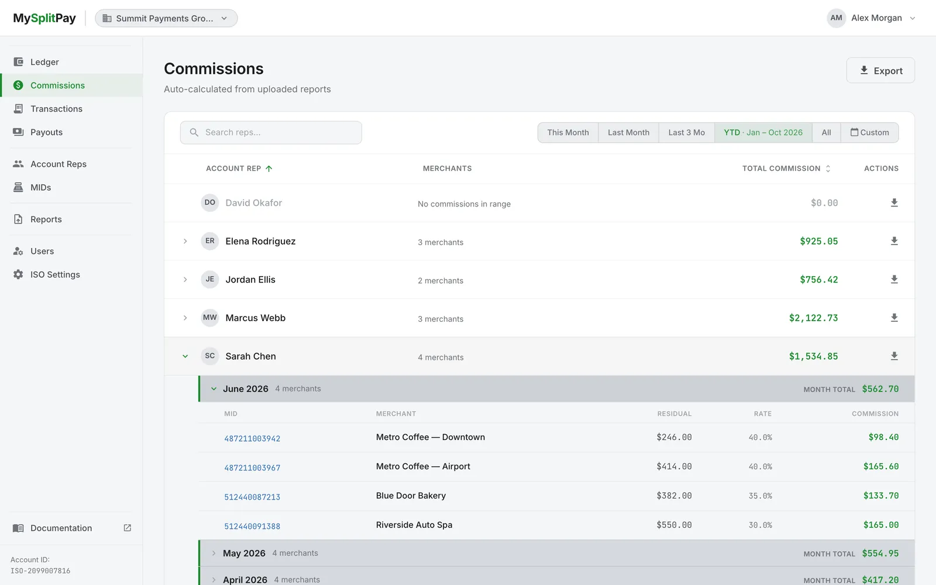Open MID 512440087213
This screenshot has height=585, width=936.
(252, 497)
